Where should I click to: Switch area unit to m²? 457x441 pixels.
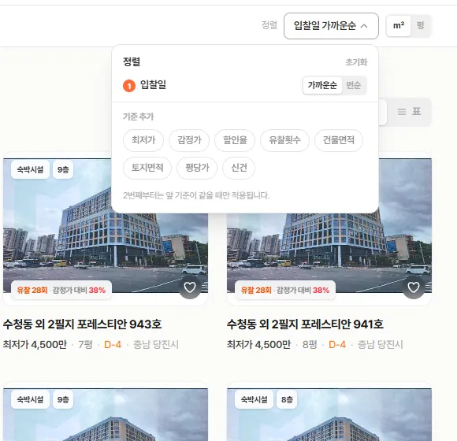[x=399, y=26]
